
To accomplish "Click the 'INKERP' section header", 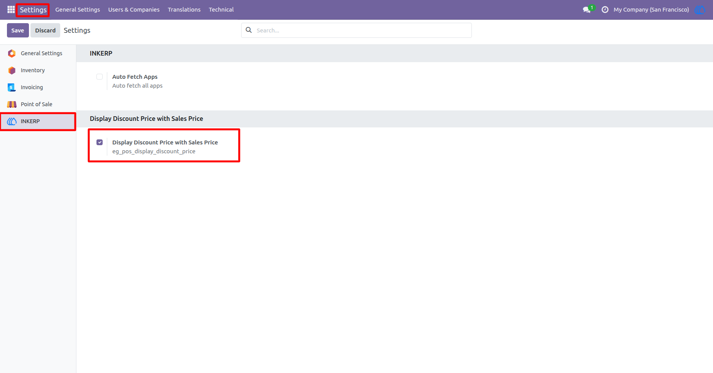I will click(101, 53).
